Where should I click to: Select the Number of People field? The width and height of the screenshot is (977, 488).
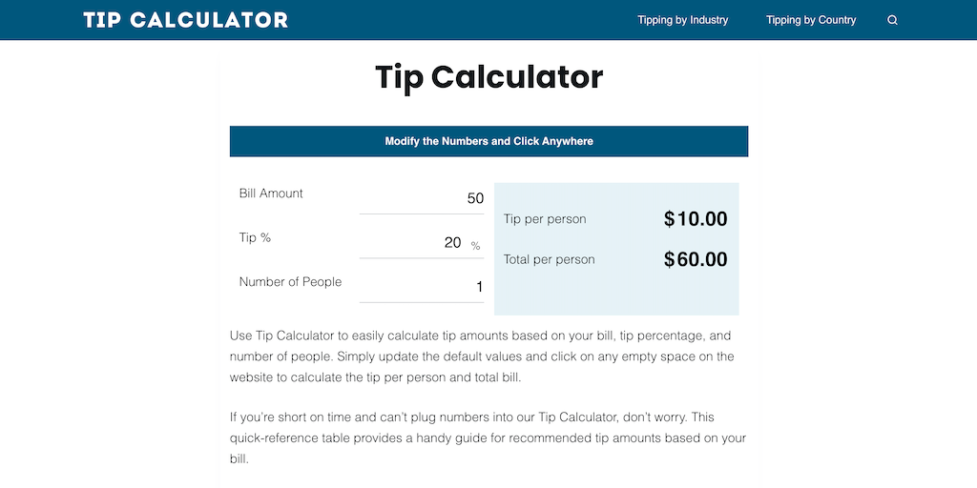[422, 287]
